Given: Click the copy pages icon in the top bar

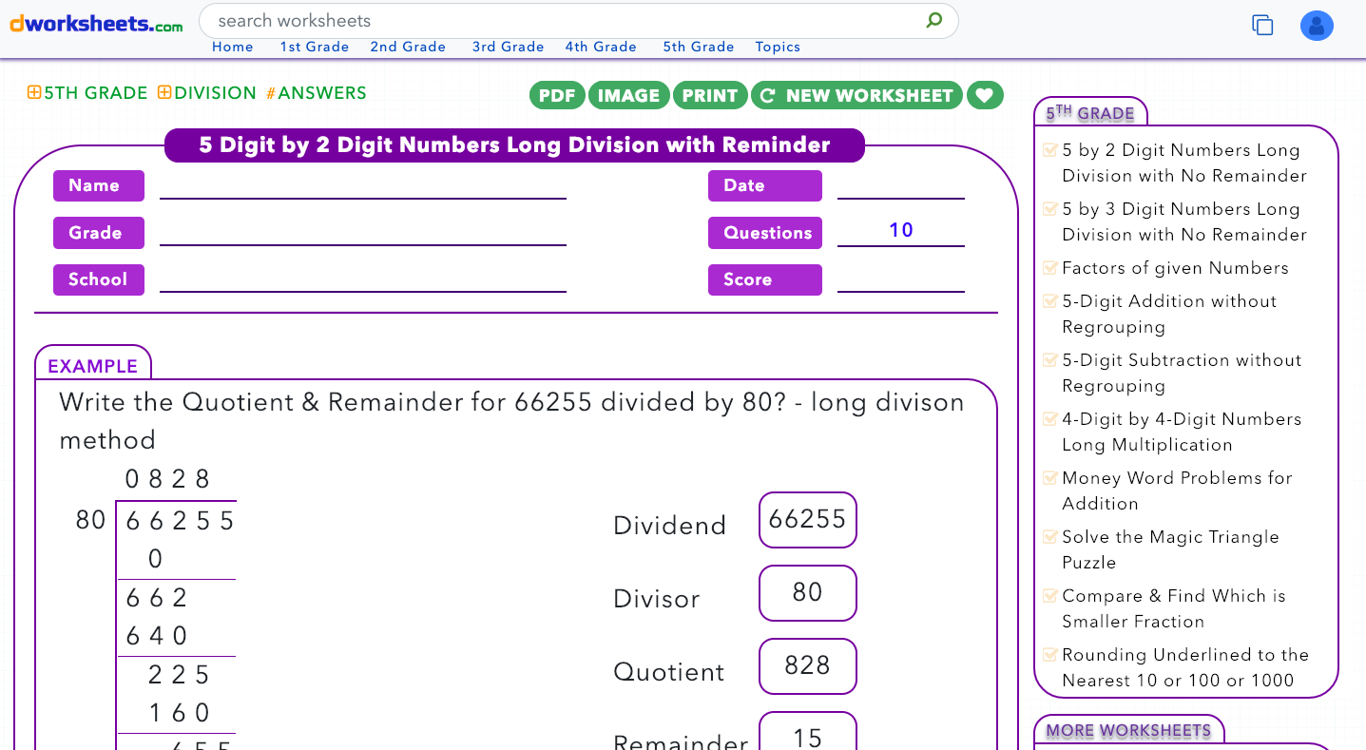Looking at the screenshot, I should point(1262,26).
